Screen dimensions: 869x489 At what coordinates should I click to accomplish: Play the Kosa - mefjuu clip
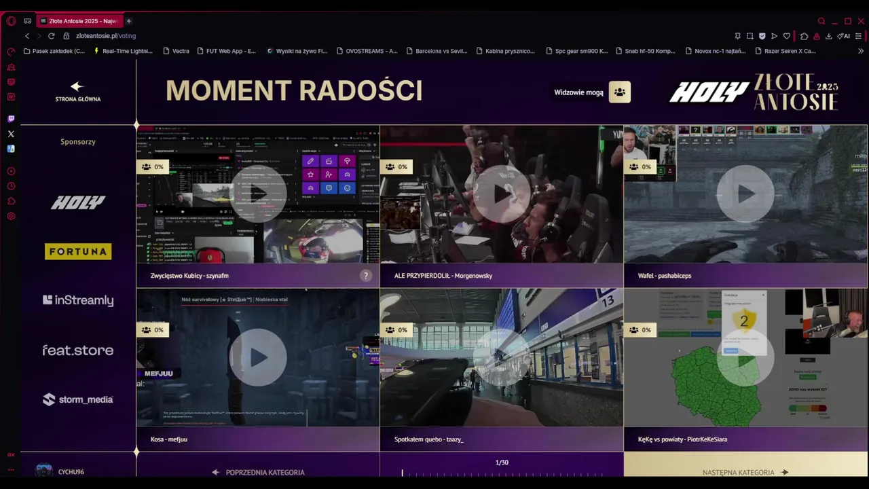point(258,357)
